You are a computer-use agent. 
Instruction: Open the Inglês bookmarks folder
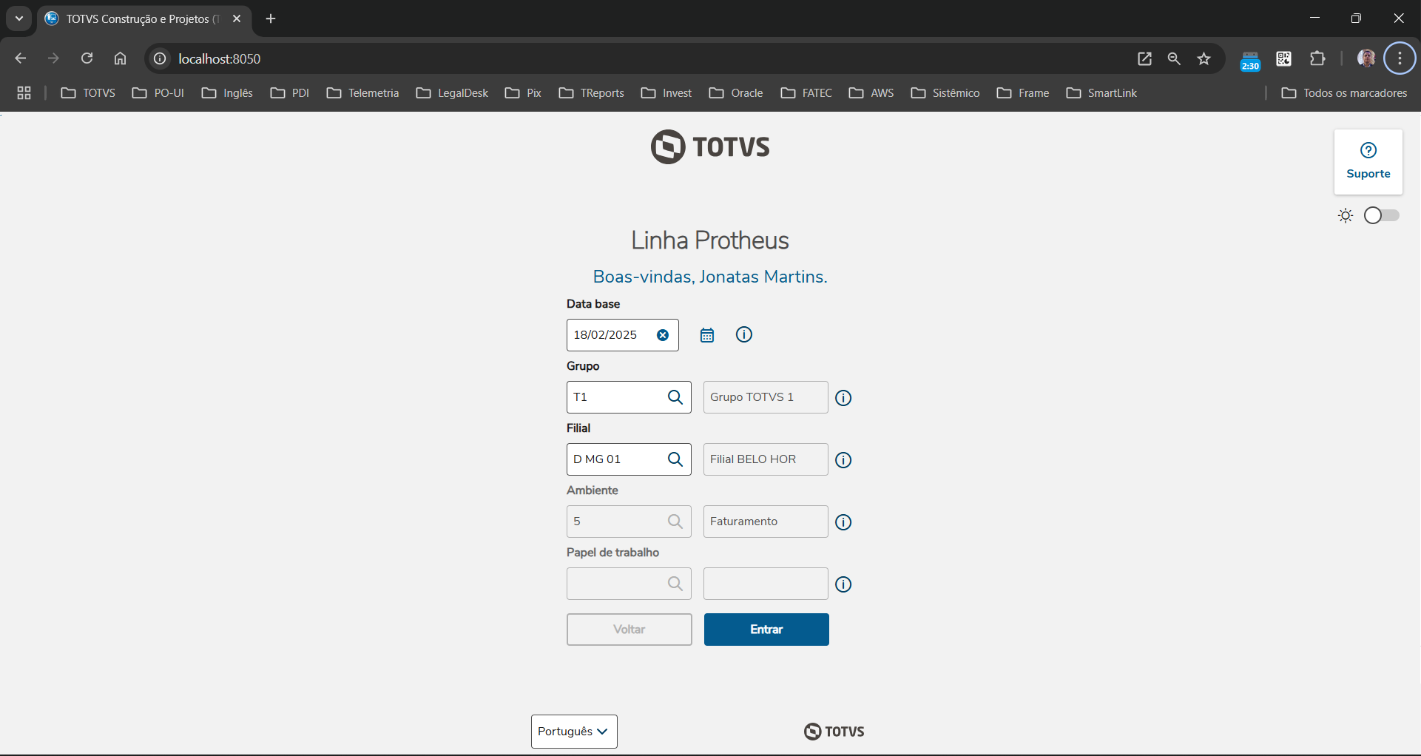click(228, 93)
